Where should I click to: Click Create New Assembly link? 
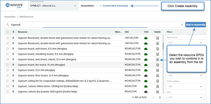[x=114, y=6]
